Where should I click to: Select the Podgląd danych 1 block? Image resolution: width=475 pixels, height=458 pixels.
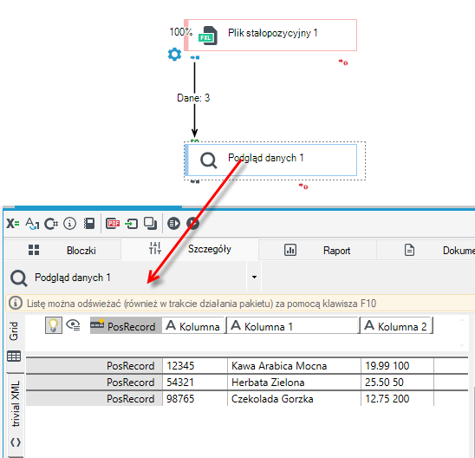[270, 160]
